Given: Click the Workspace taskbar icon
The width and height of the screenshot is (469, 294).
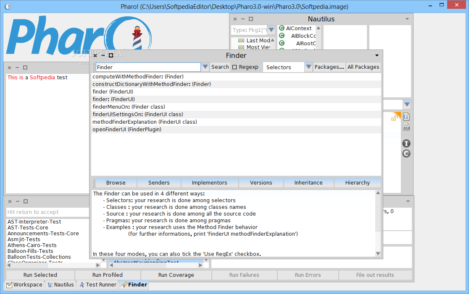Looking at the screenshot, I should (x=9, y=285).
